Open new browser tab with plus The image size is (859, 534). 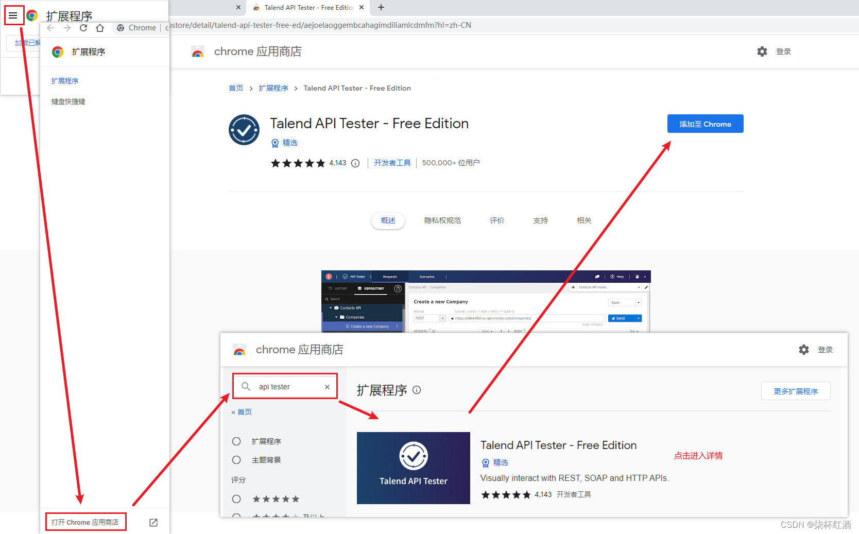click(381, 7)
